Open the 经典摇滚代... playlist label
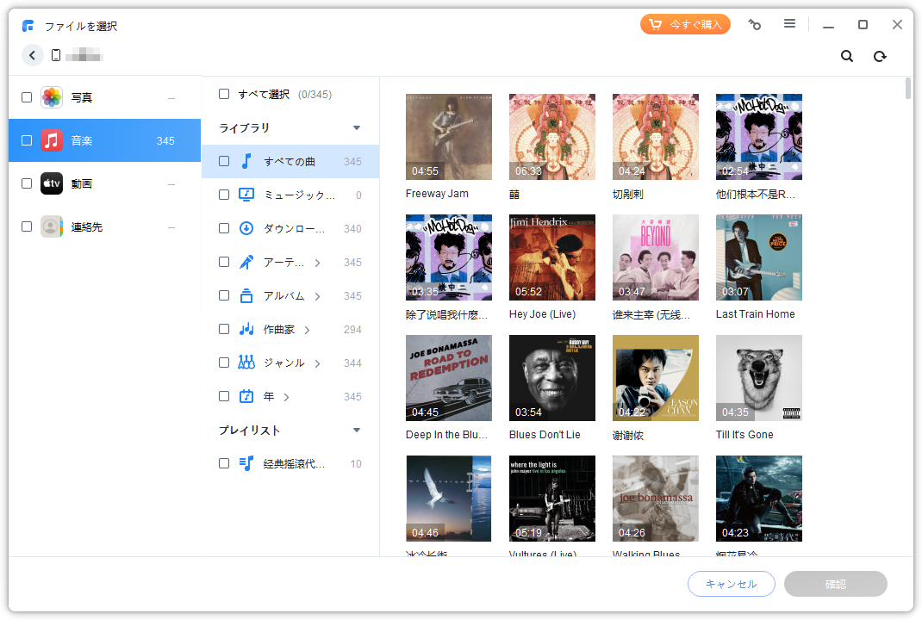Image resolution: width=922 pixels, height=620 pixels. coord(294,463)
